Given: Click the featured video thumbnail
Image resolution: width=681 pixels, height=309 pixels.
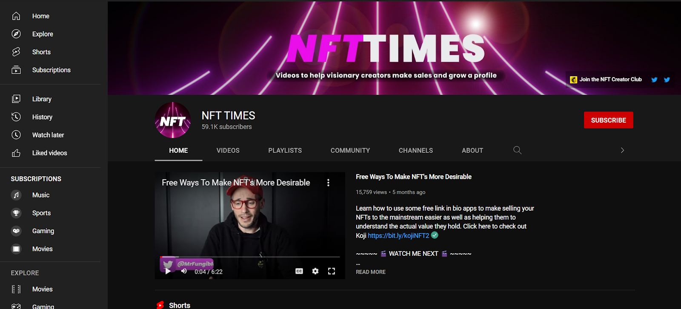Looking at the screenshot, I should tap(250, 226).
